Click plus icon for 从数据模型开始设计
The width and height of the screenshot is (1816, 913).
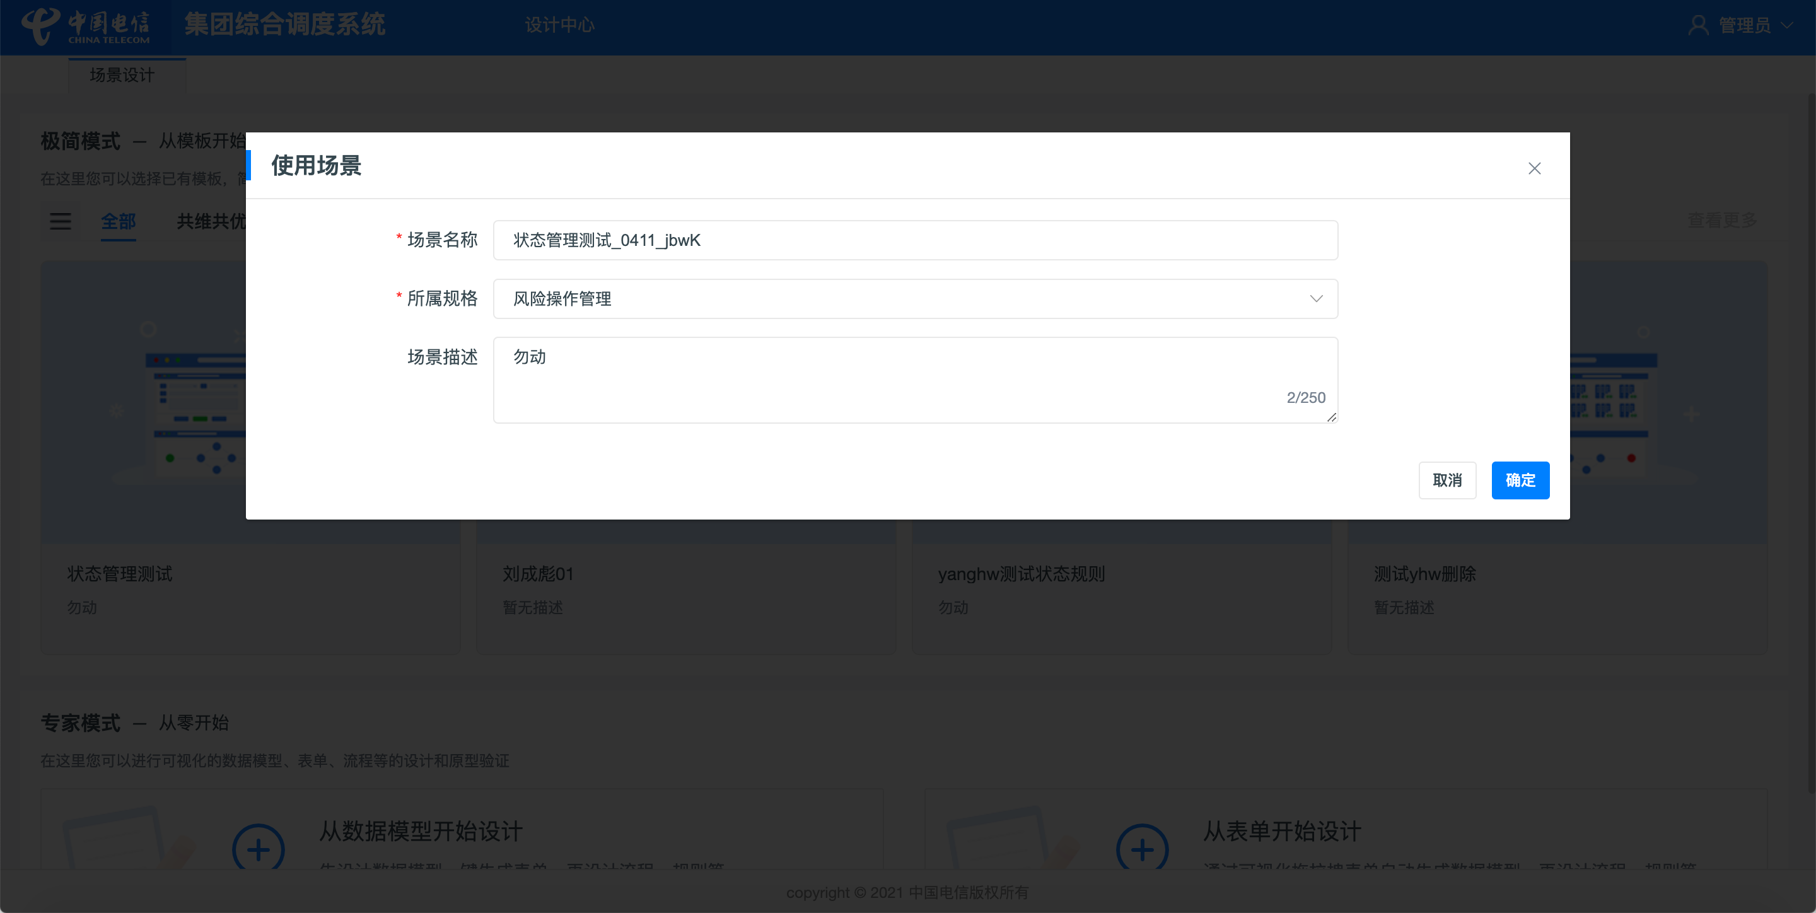click(258, 848)
